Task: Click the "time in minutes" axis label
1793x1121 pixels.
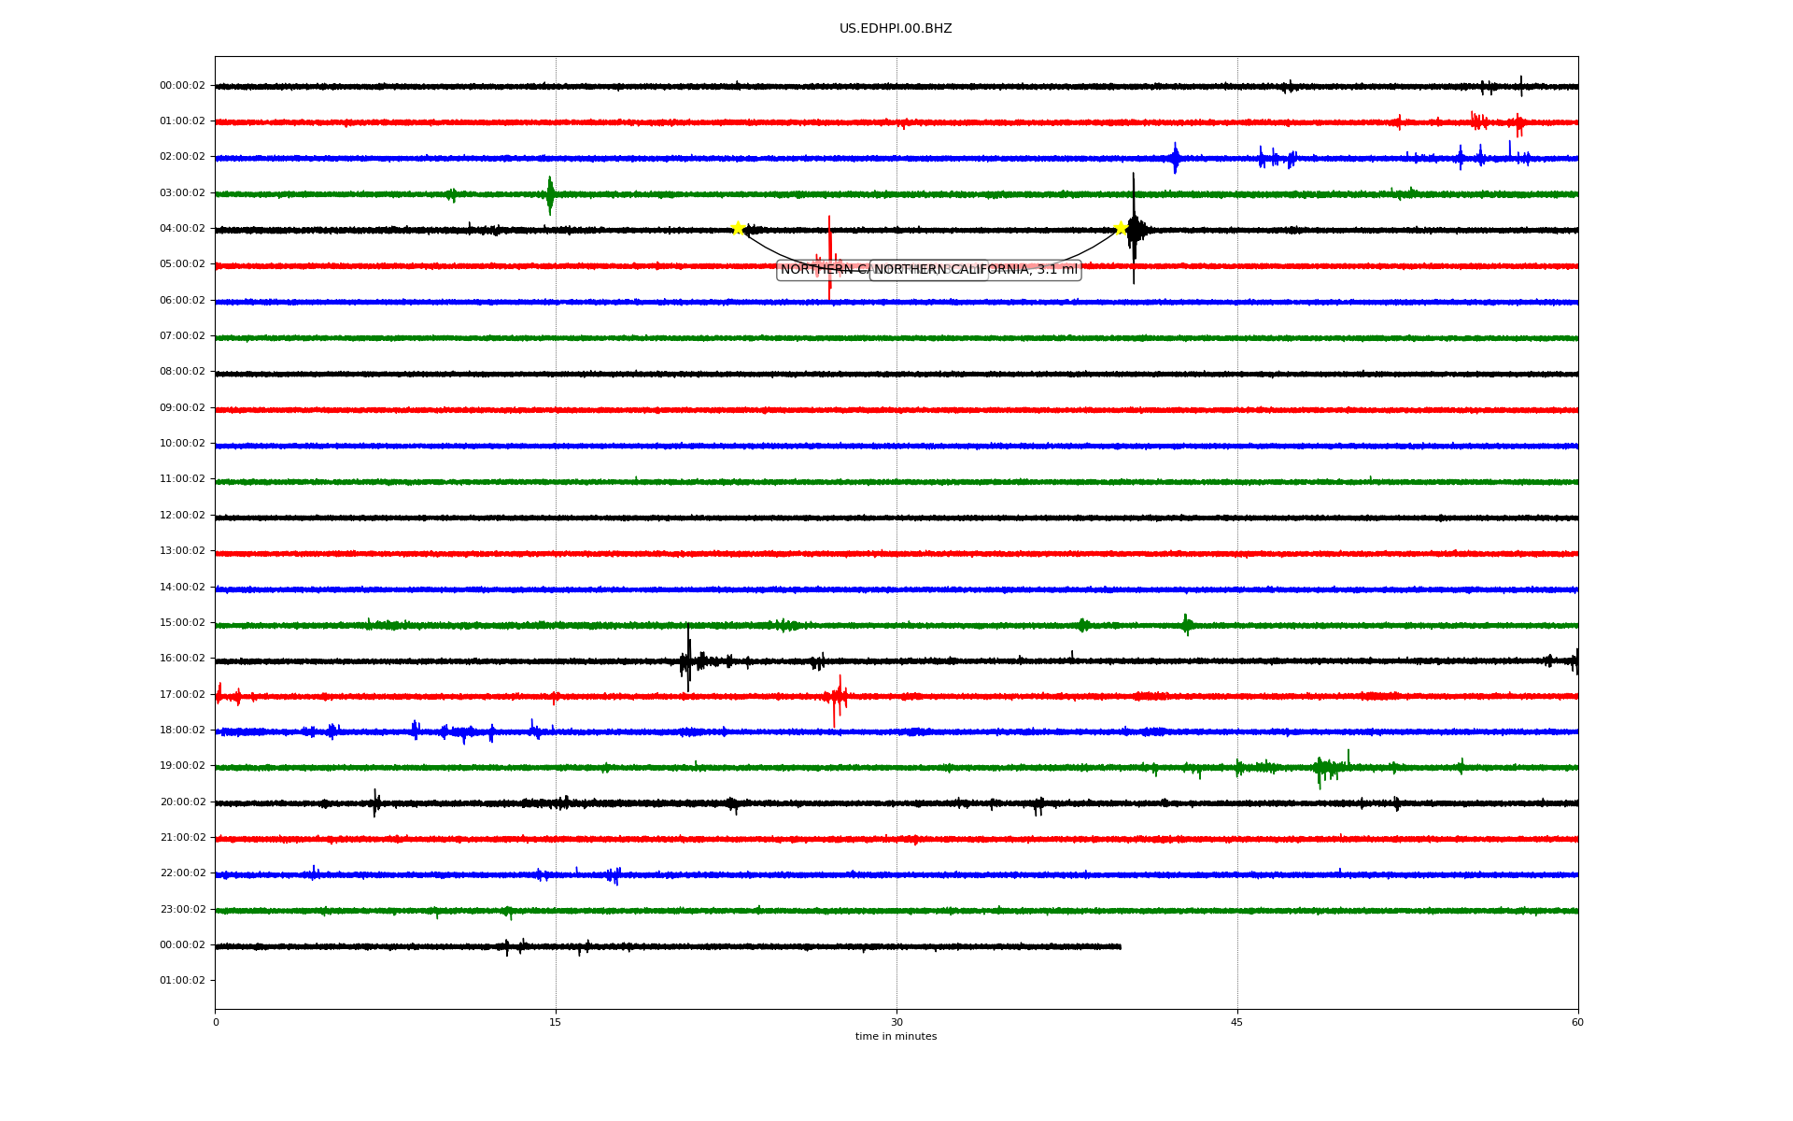Action: pos(896,1037)
